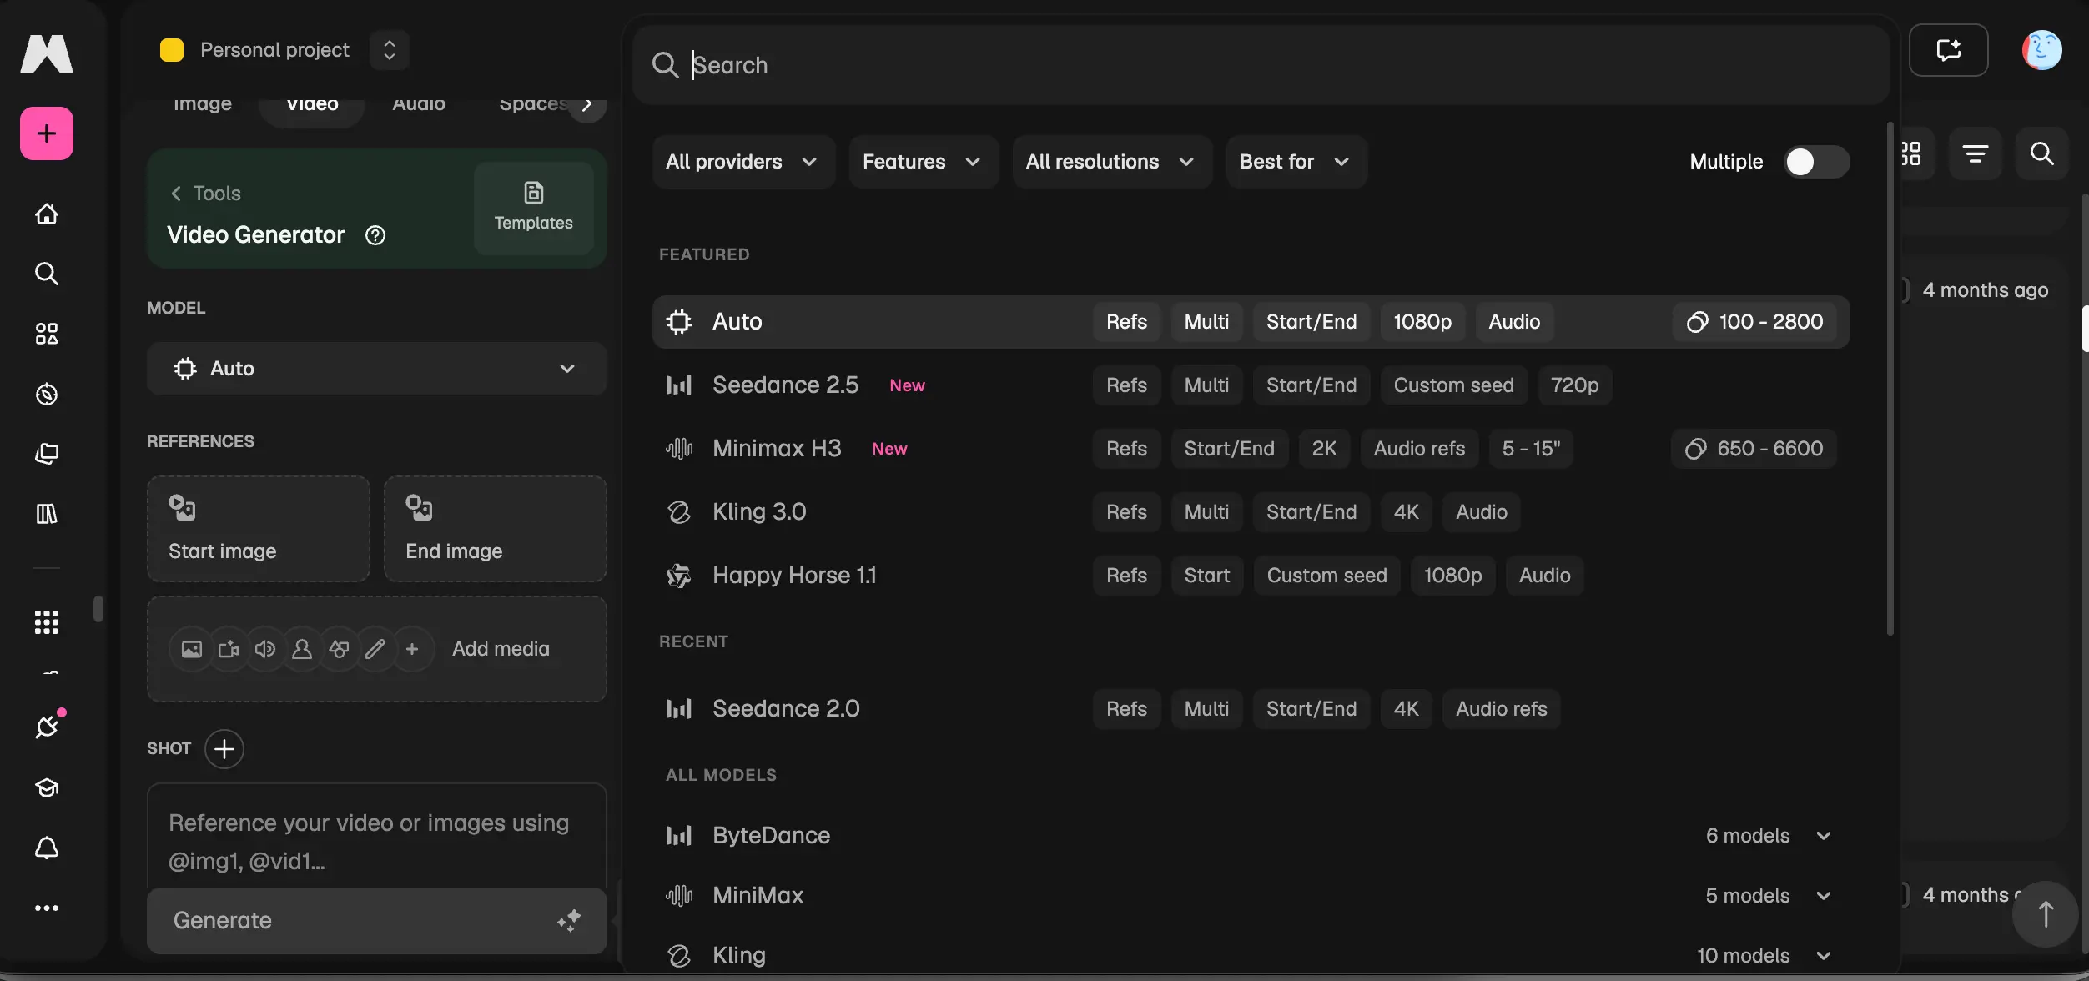Click the pink plus create button
This screenshot has height=981, width=2089.
[47, 133]
